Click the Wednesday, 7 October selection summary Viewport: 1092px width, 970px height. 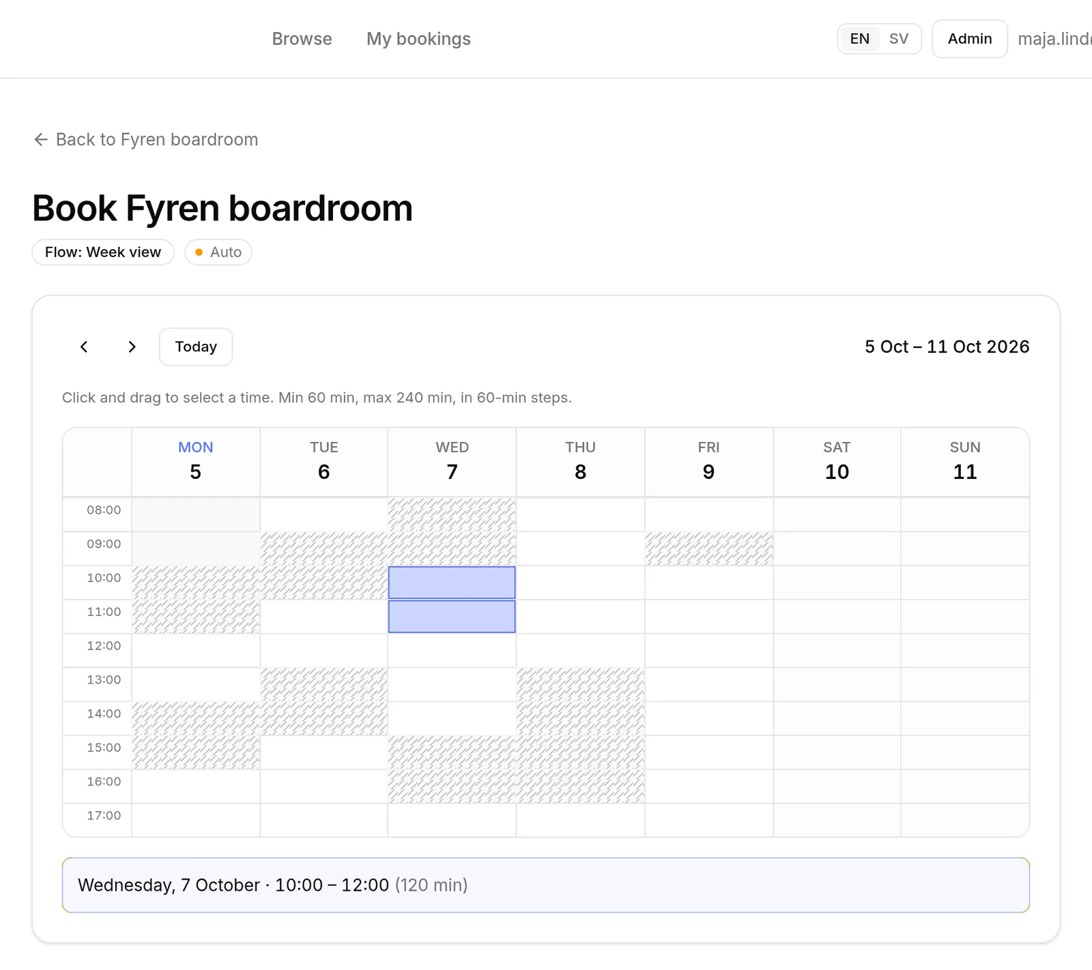[546, 885]
